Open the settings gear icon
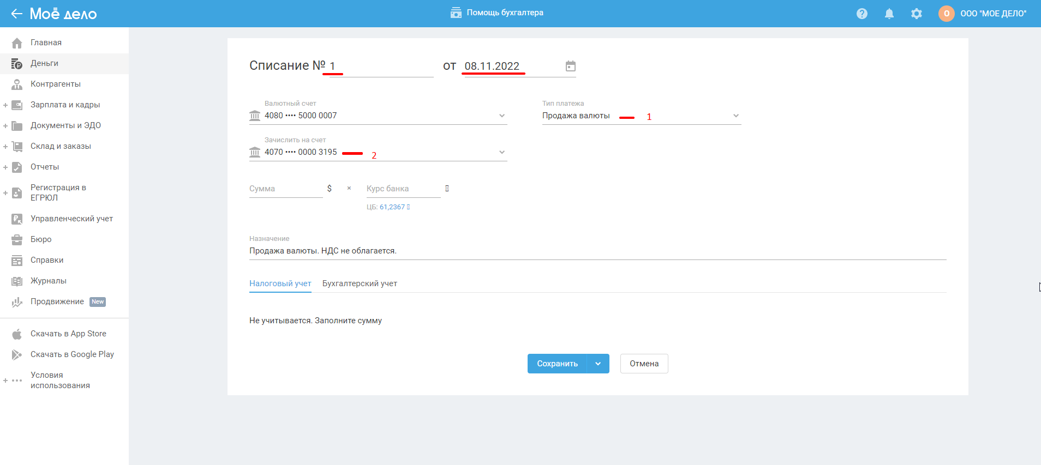This screenshot has width=1041, height=465. 916,14
